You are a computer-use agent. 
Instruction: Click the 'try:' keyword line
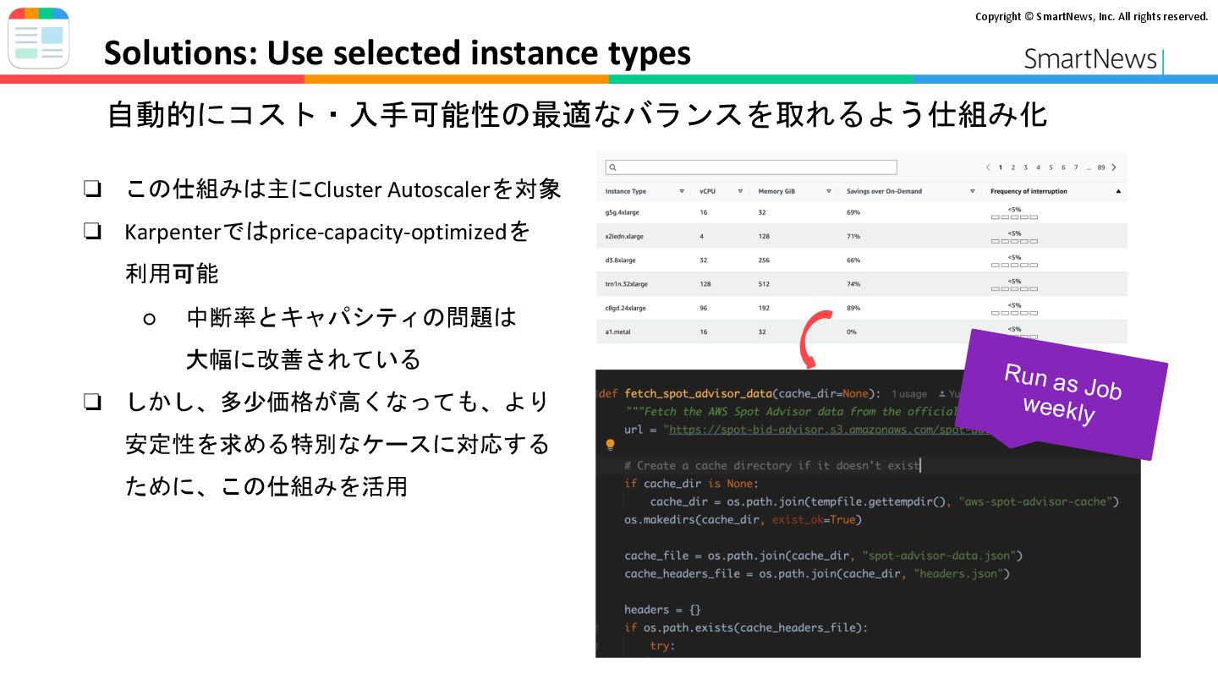(x=661, y=645)
